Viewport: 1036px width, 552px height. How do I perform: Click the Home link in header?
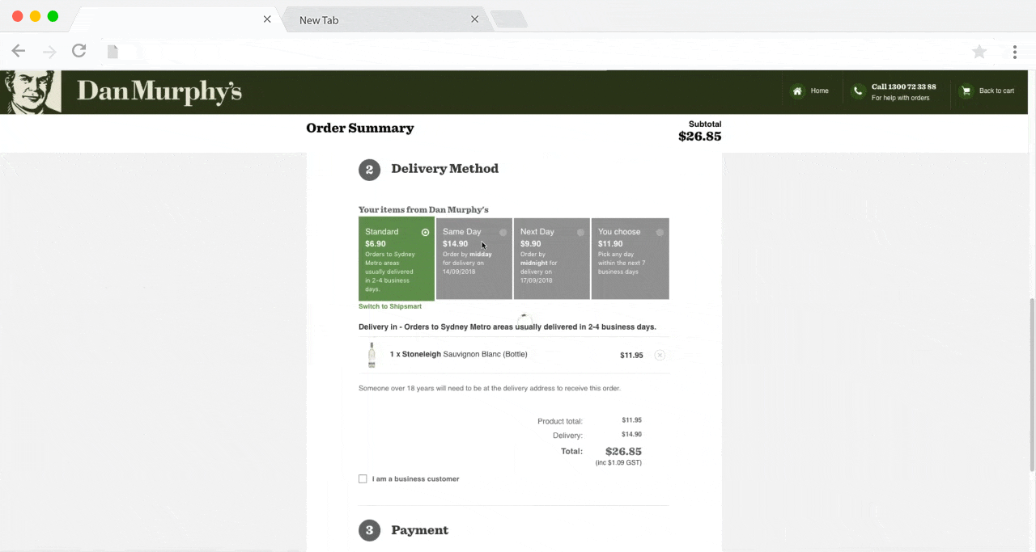820,91
